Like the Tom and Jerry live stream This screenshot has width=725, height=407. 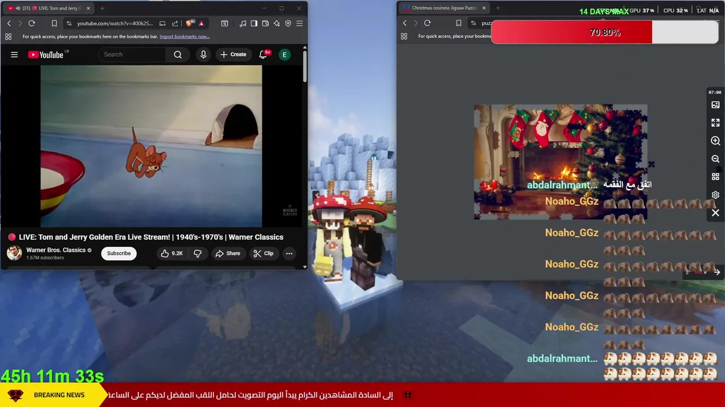[172, 253]
